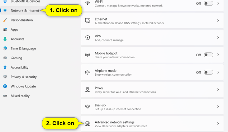
Task: Enable the Mobile hotspot toggle
Action: pyautogui.click(x=208, y=55)
